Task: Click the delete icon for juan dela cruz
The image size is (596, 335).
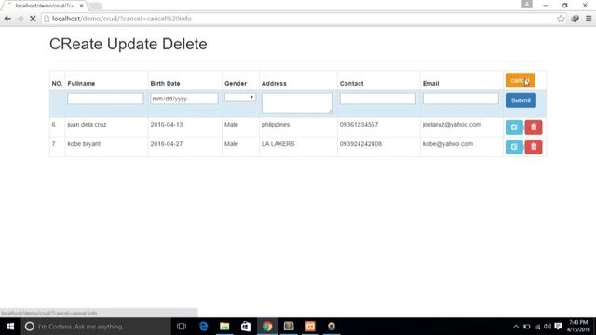Action: click(534, 127)
